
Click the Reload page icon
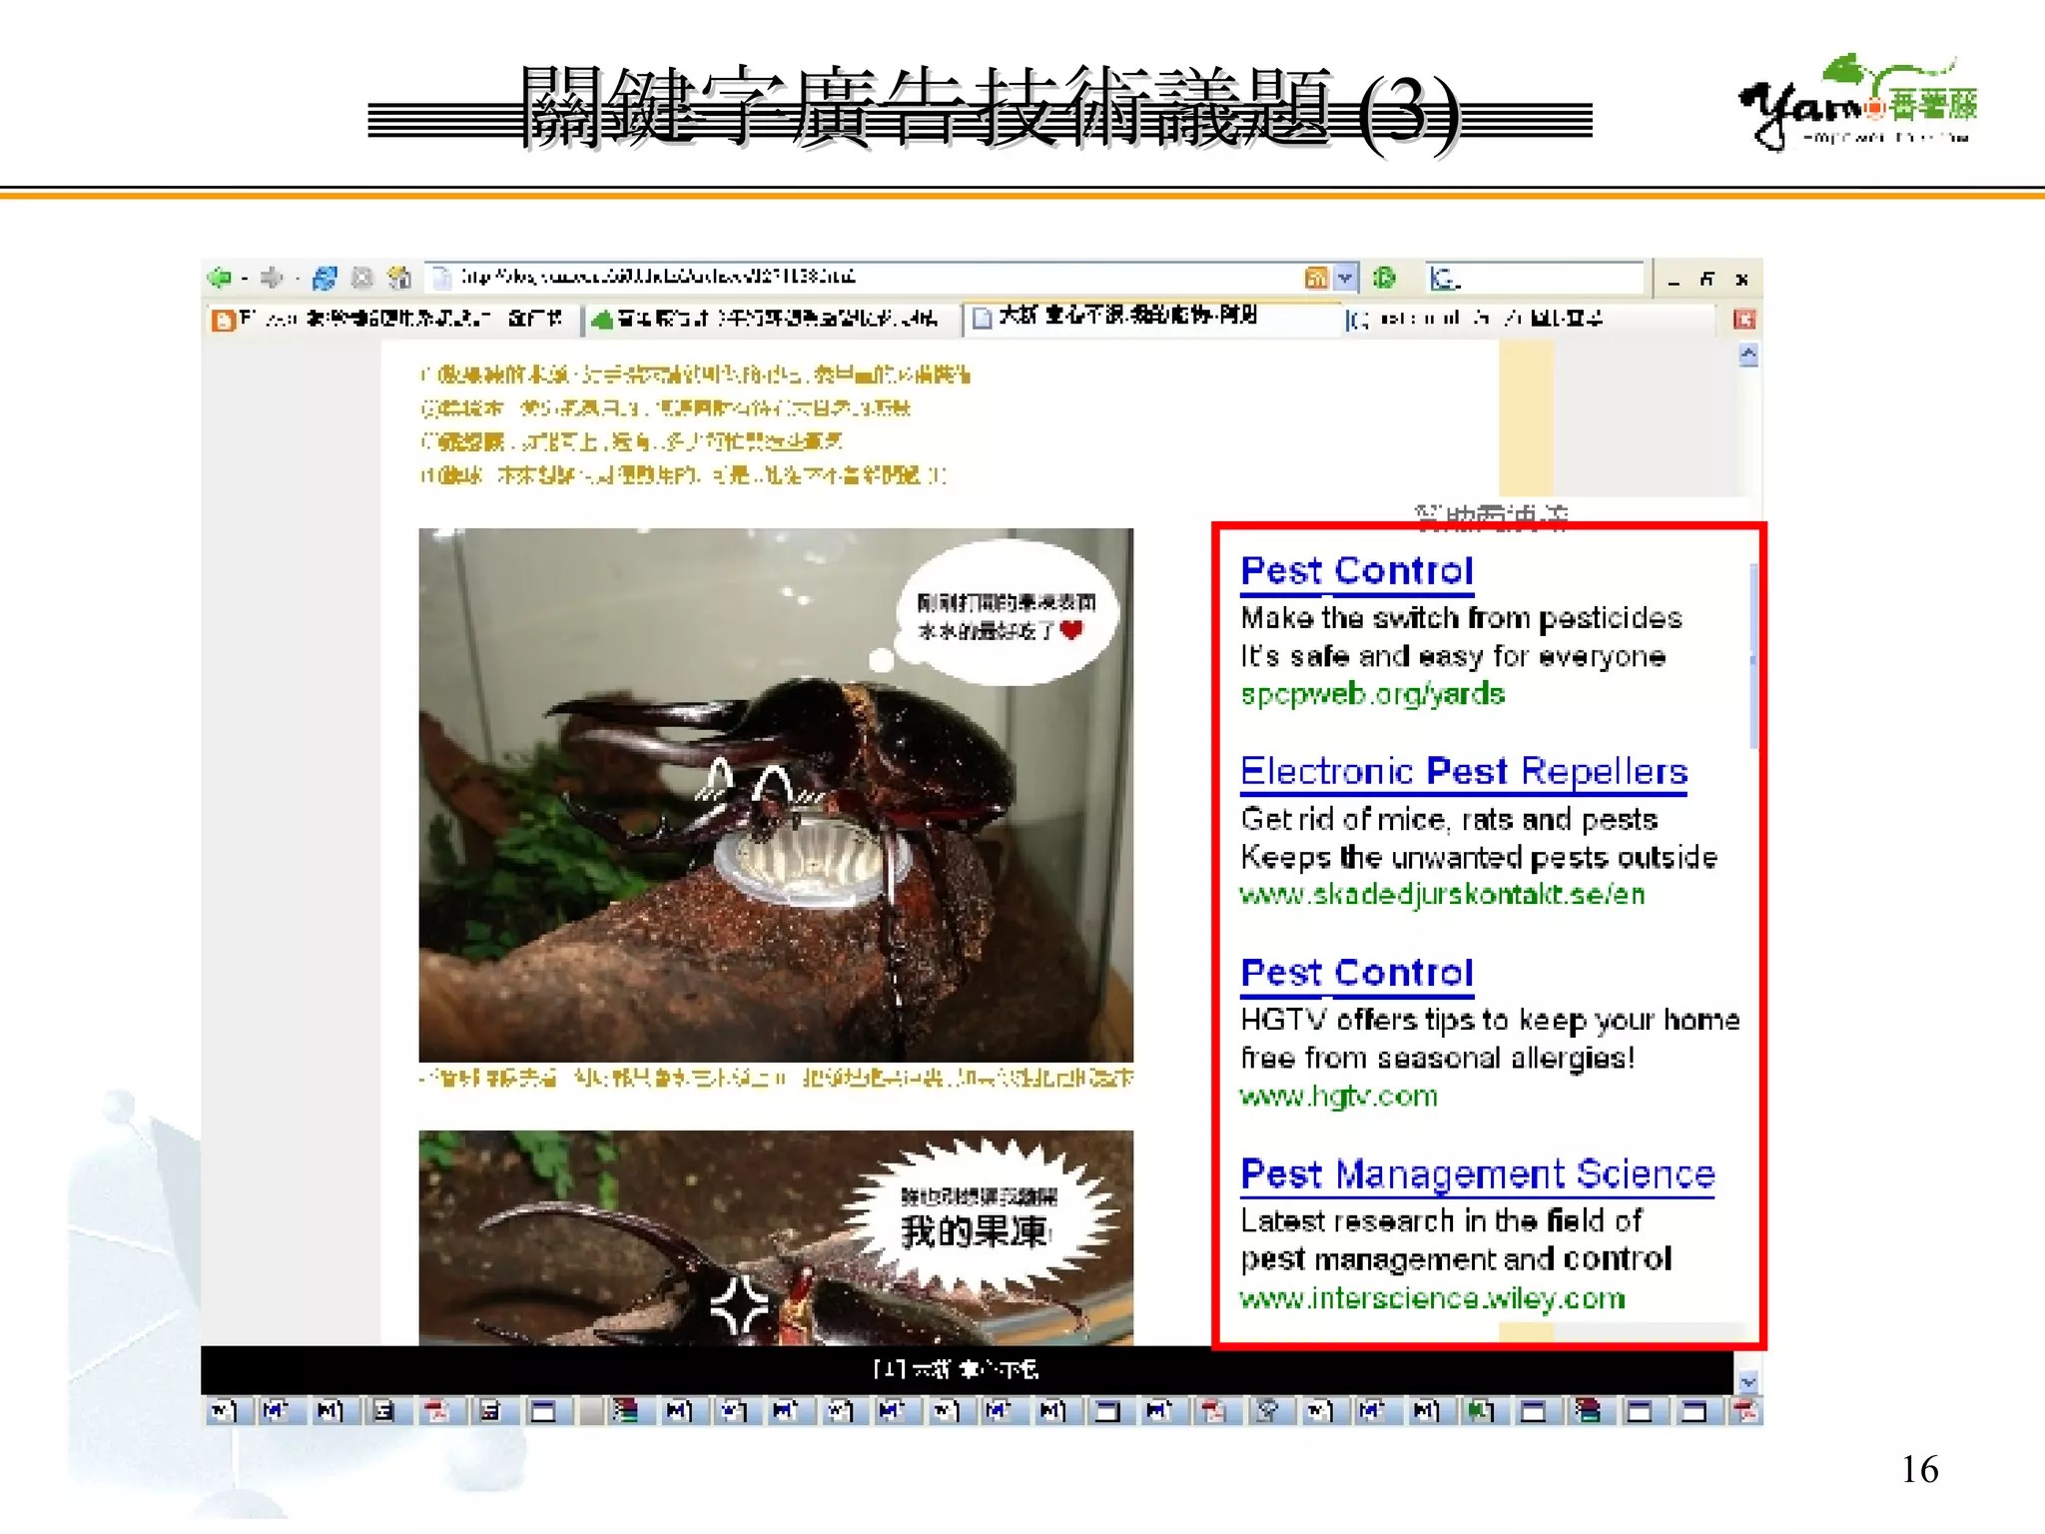tap(325, 278)
